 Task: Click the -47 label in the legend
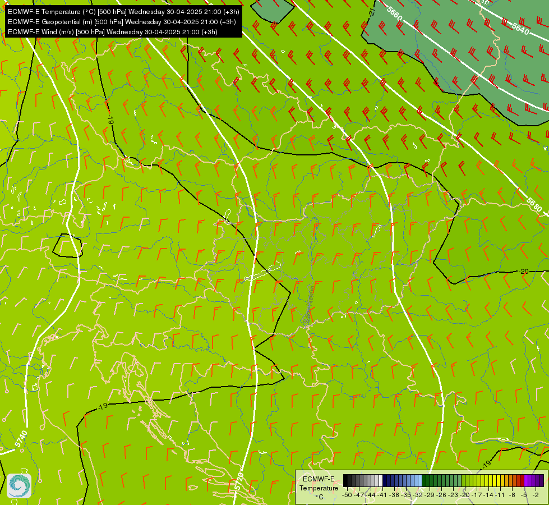tap(359, 495)
